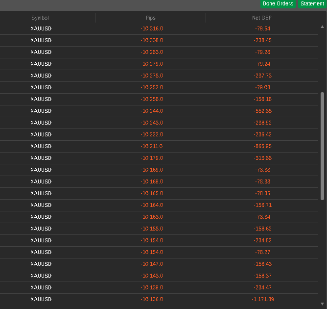Click the vertical scrollbar thumb
The image size is (327, 309).
322,146
